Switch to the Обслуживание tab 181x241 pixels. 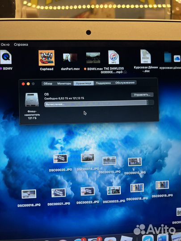click(125, 83)
